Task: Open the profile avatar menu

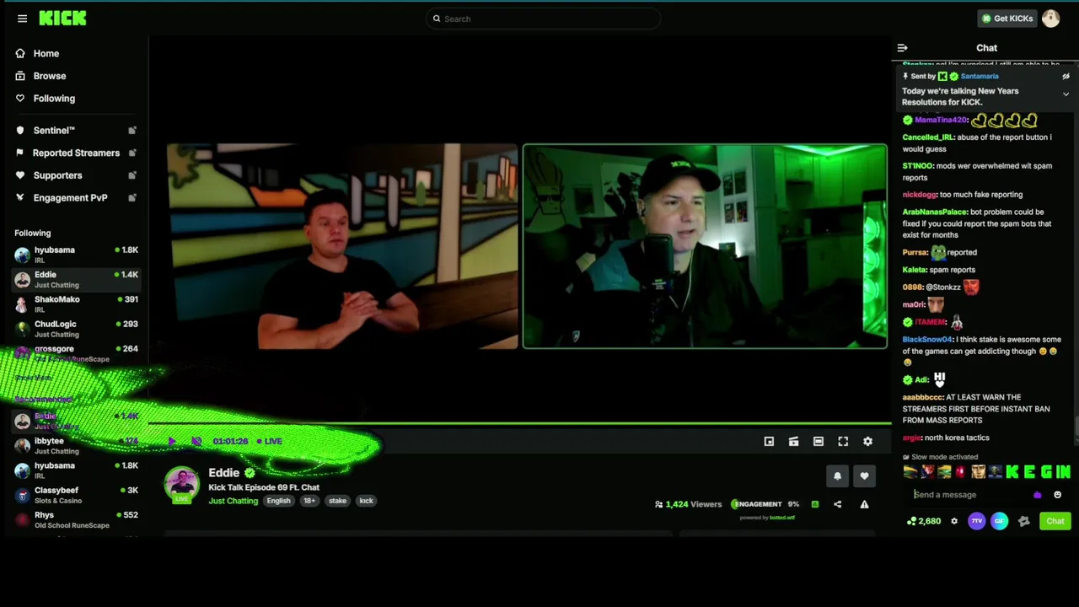Action: (1050, 19)
